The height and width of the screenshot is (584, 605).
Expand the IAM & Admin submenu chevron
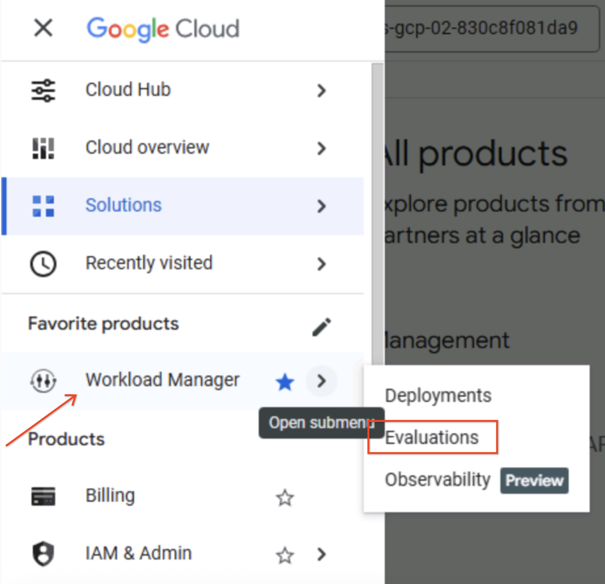tap(322, 555)
